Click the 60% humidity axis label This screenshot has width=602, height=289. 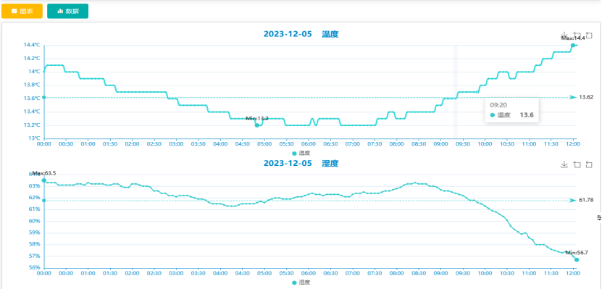point(35,221)
